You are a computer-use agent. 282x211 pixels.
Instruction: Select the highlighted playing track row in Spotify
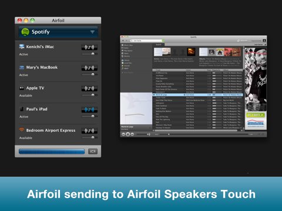pos(197,95)
